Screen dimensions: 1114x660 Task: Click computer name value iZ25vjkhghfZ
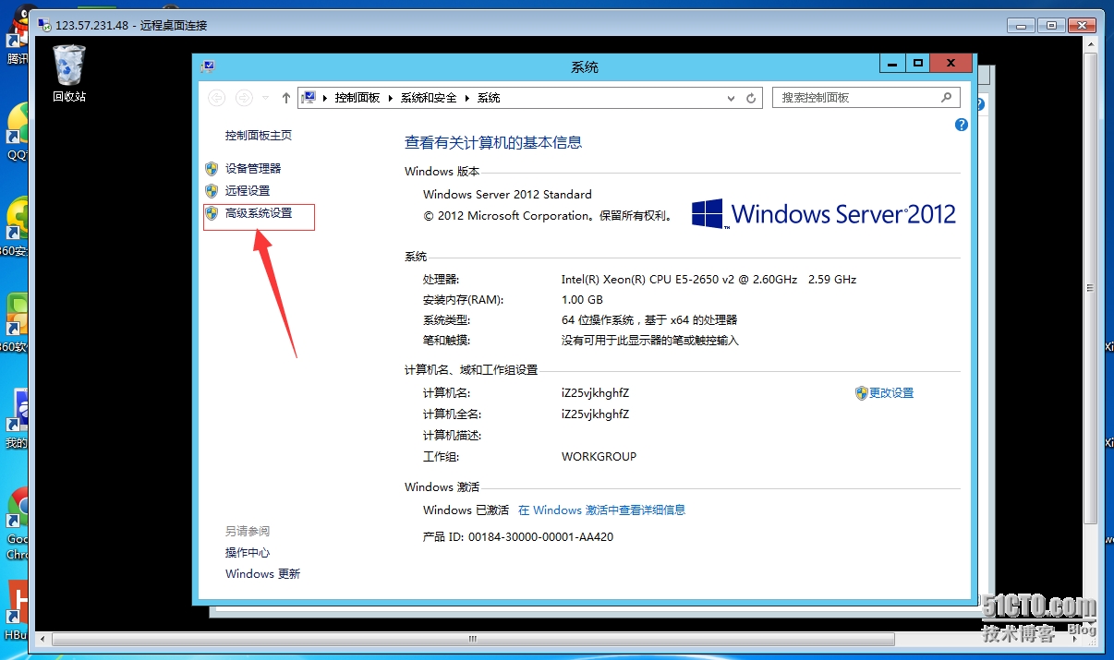(595, 393)
